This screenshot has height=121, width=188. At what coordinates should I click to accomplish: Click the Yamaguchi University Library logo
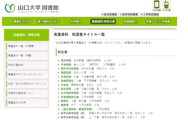tap(32, 8)
